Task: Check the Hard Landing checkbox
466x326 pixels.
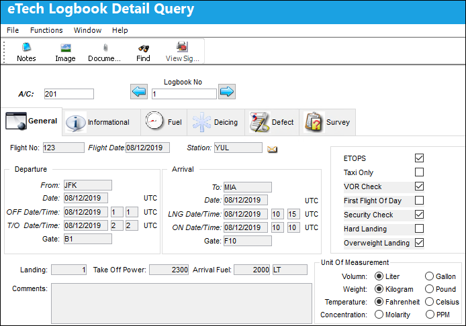Action: 419,229
